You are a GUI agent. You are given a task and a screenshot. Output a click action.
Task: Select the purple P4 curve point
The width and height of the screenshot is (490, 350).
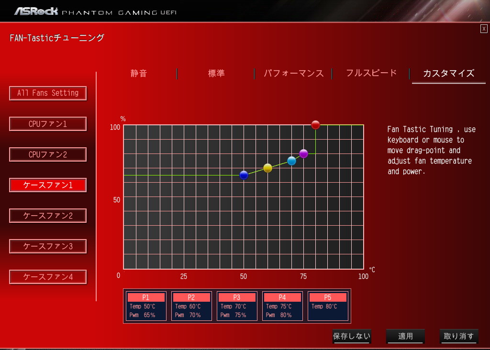tap(303, 153)
